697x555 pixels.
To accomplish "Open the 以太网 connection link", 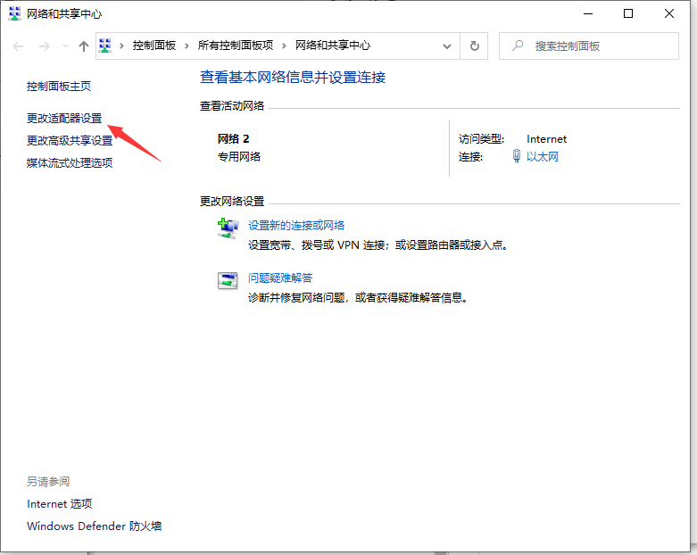I will pyautogui.click(x=542, y=157).
